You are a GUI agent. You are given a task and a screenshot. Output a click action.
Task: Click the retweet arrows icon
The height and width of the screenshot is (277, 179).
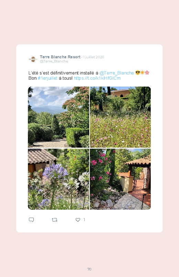tap(54, 220)
